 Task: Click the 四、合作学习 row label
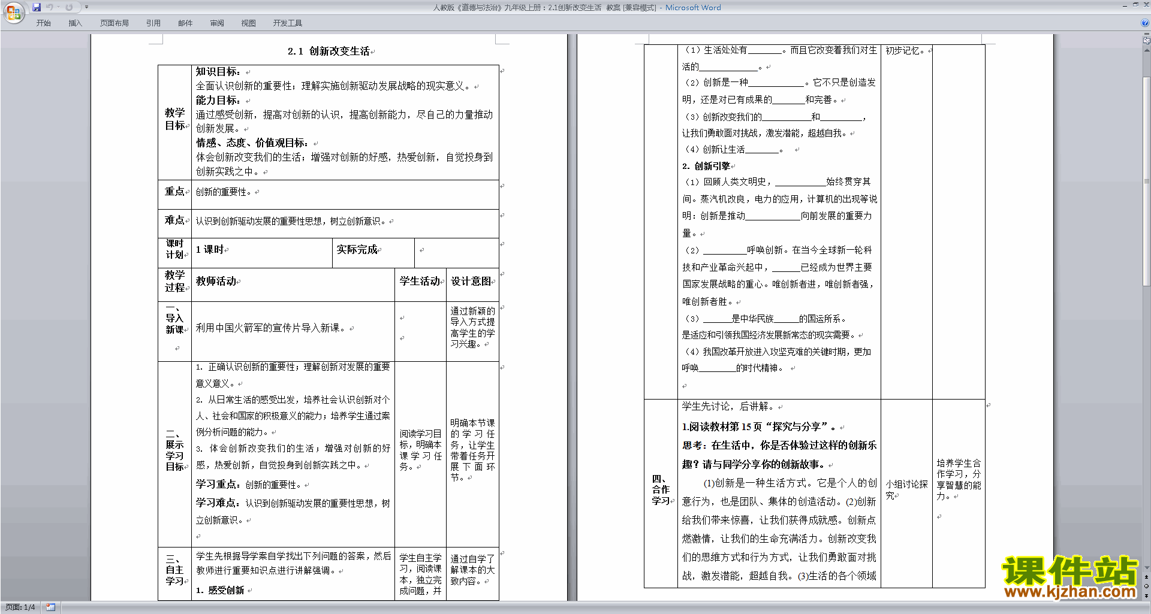[661, 489]
